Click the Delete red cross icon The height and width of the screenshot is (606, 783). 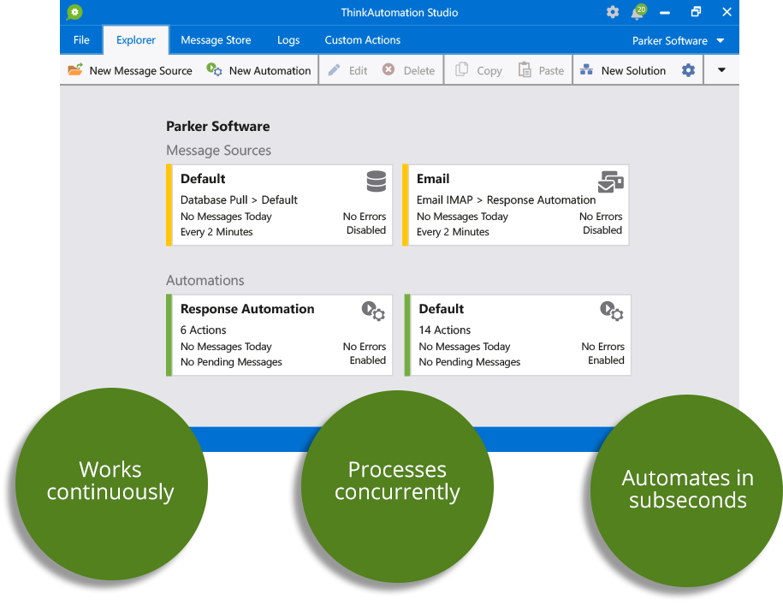pos(388,69)
